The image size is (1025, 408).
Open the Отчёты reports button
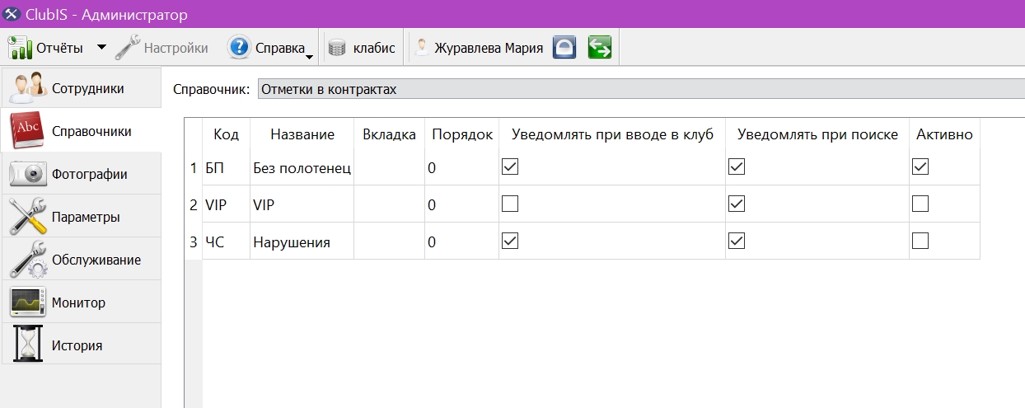[46, 48]
